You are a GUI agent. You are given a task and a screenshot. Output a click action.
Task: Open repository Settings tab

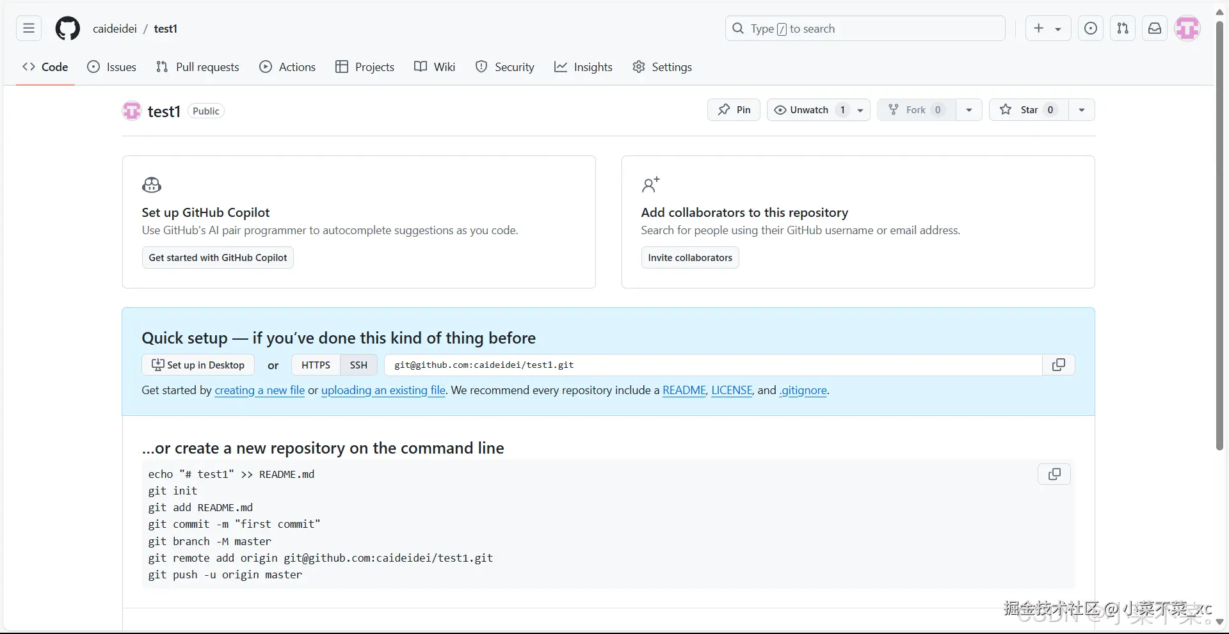tap(663, 67)
